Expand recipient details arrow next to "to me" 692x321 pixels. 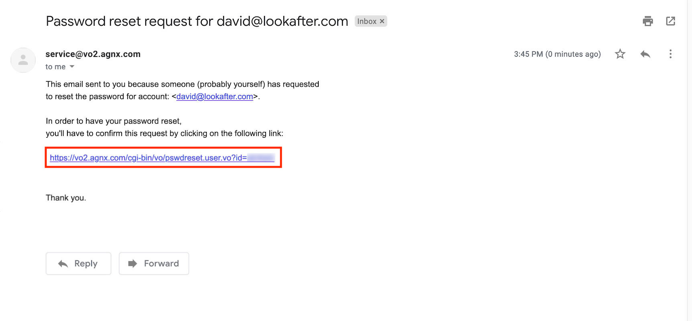[x=72, y=67]
